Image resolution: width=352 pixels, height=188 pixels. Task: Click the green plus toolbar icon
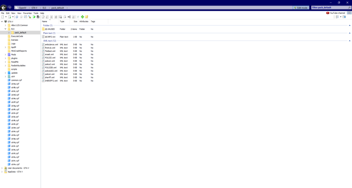point(82,17)
